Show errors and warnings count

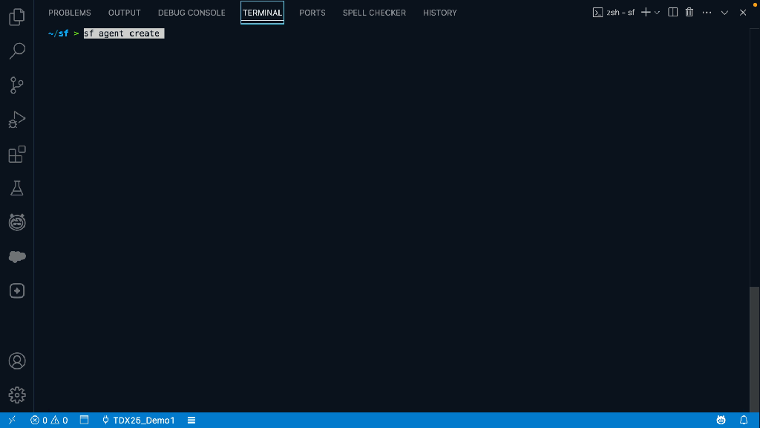(49, 421)
